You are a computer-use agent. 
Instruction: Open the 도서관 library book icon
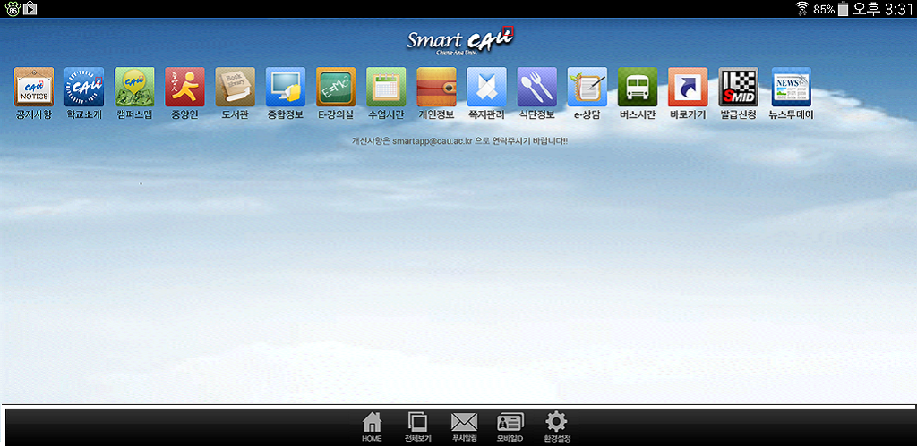(x=236, y=87)
